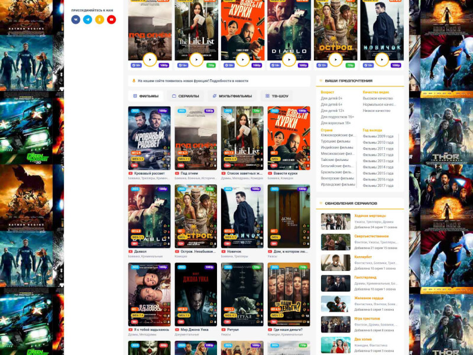Screen dimensions: 473x355
Task: Open the YouTube channel icon
Action: point(111,20)
